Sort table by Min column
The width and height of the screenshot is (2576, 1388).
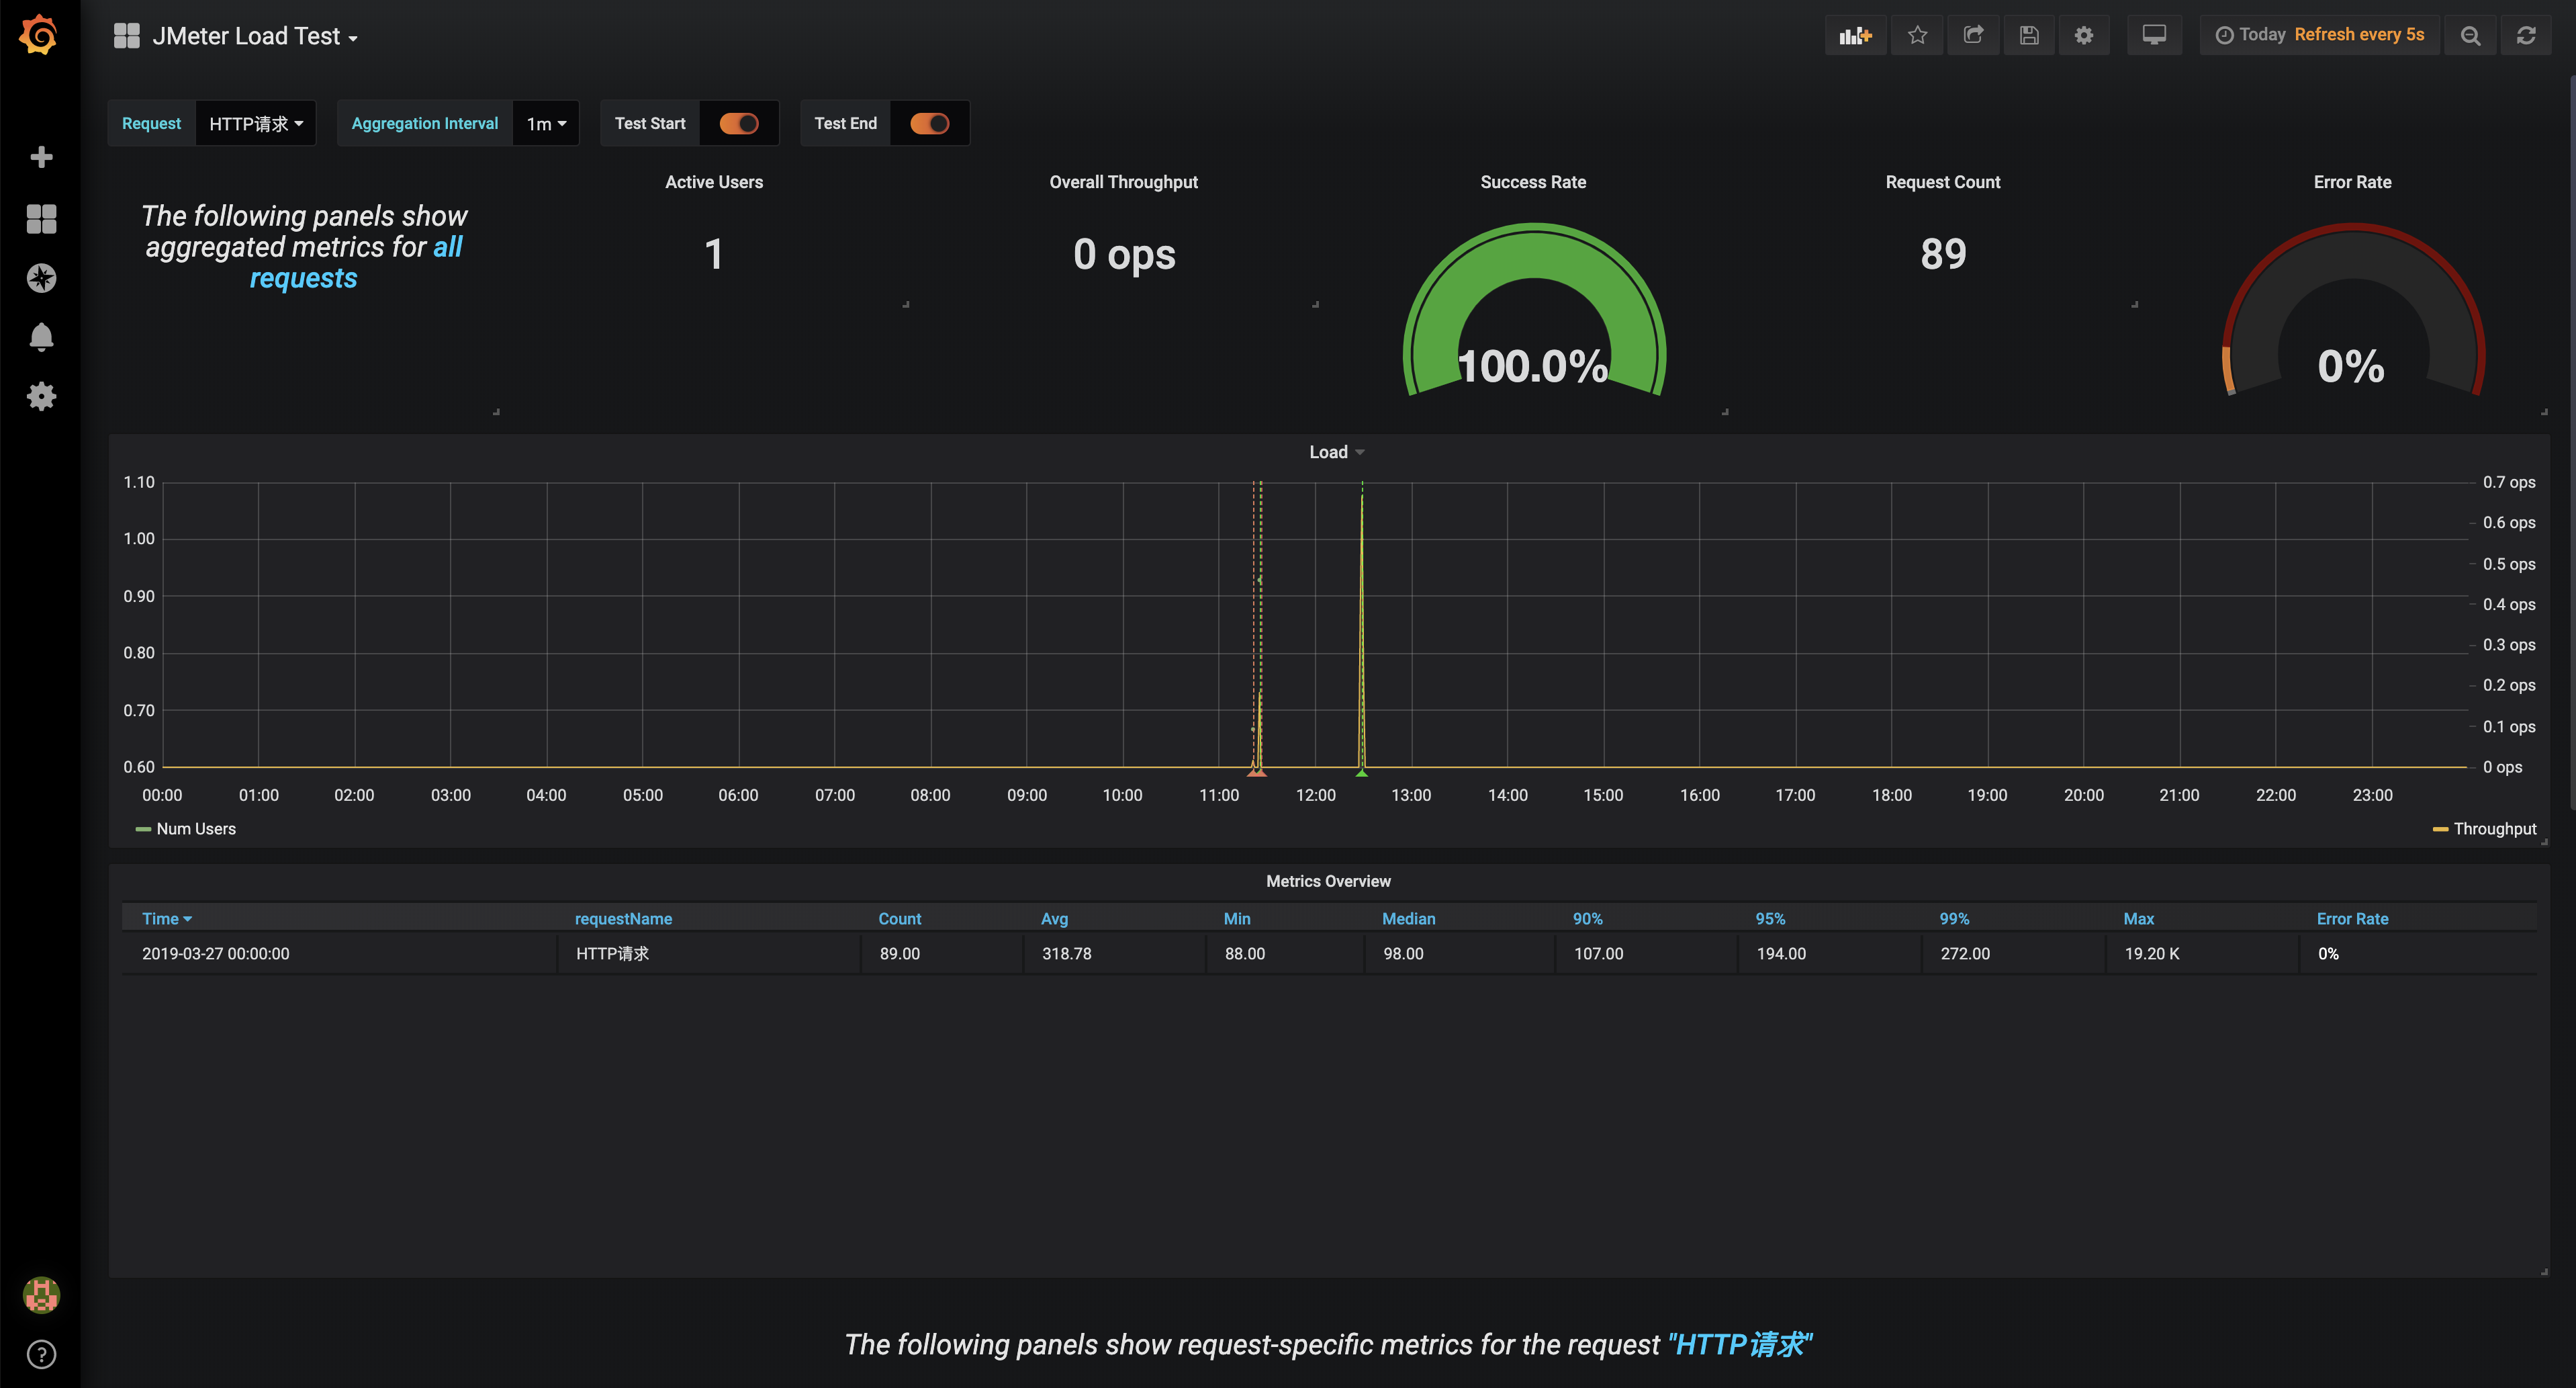1237,918
